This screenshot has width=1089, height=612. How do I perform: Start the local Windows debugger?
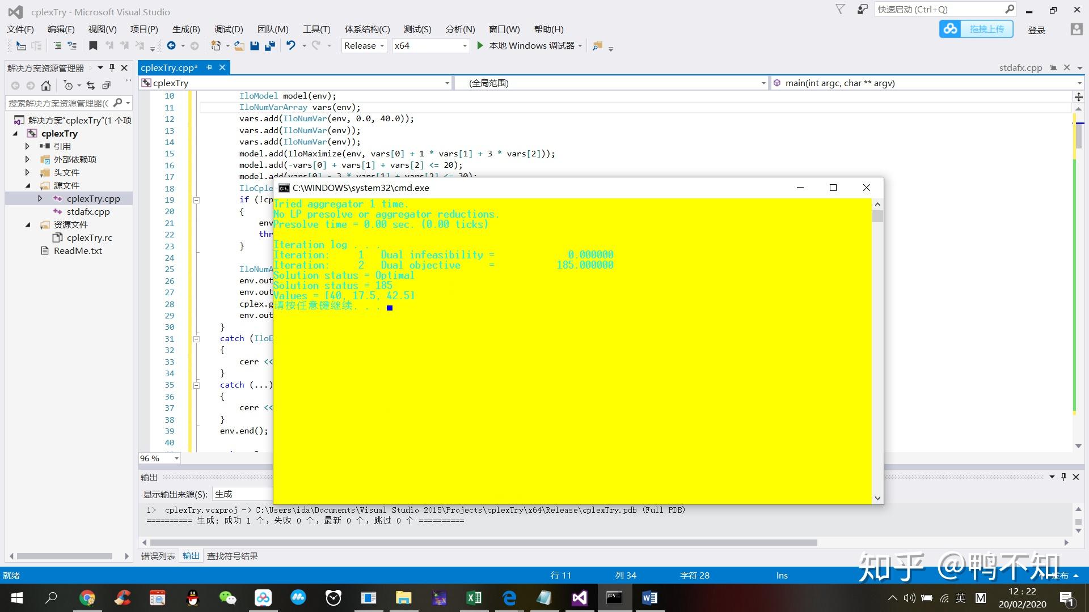pos(480,46)
